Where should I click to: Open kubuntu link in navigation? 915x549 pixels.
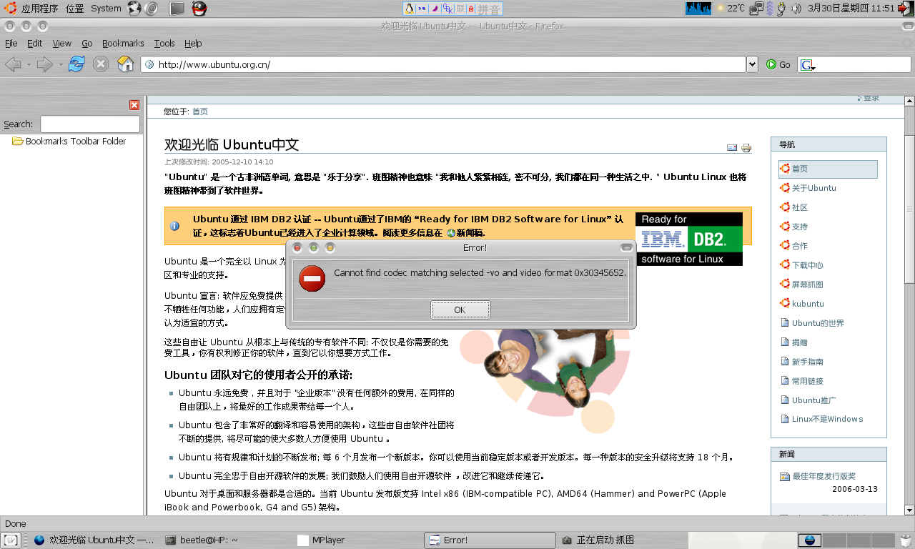coord(808,304)
